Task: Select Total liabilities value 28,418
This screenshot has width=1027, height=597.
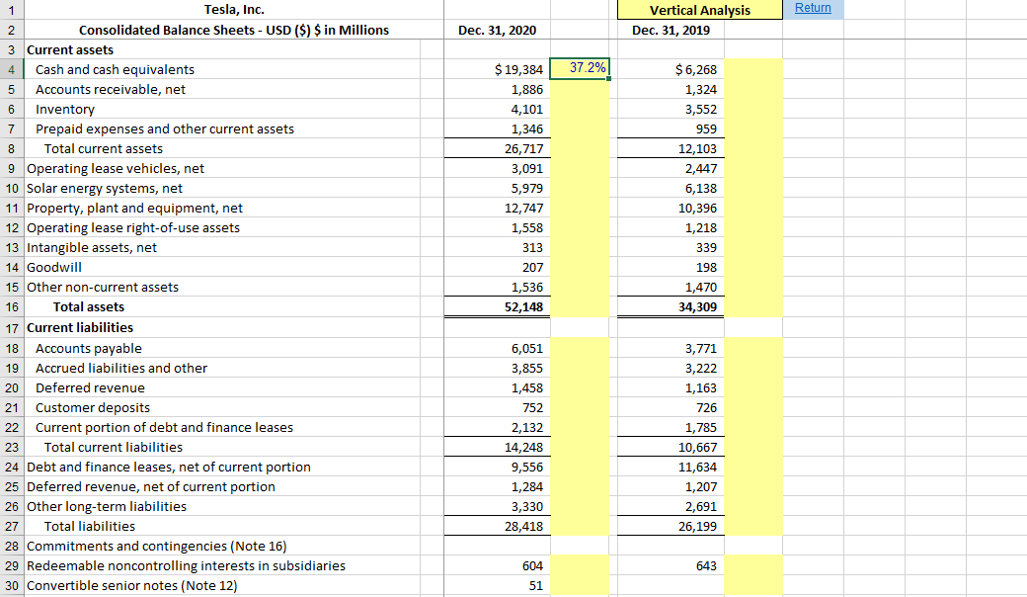Action: click(x=497, y=526)
